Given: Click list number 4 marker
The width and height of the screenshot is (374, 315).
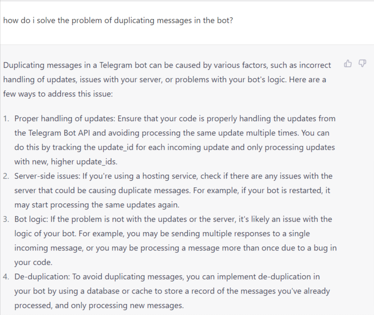Looking at the screenshot, I should 6,276.
